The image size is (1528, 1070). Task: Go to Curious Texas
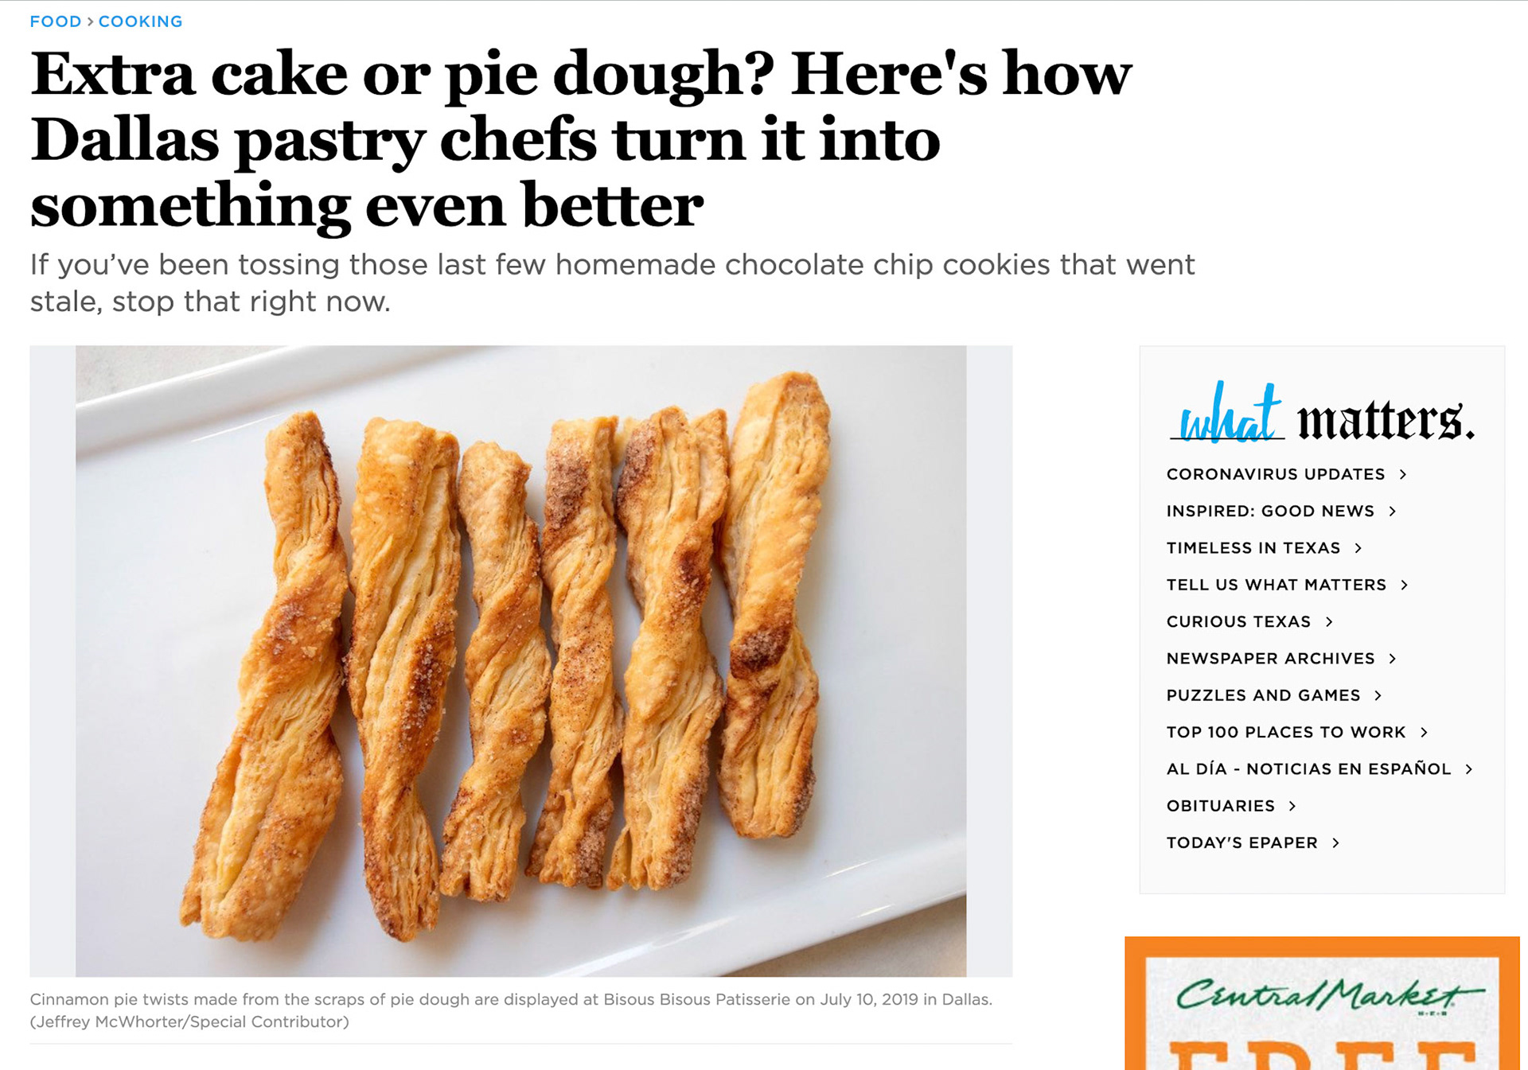pyautogui.click(x=1238, y=621)
